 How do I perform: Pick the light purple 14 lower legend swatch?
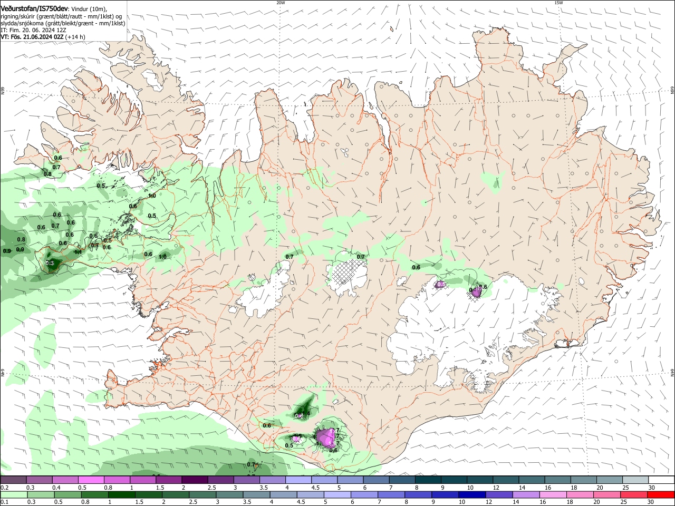[x=525, y=494]
